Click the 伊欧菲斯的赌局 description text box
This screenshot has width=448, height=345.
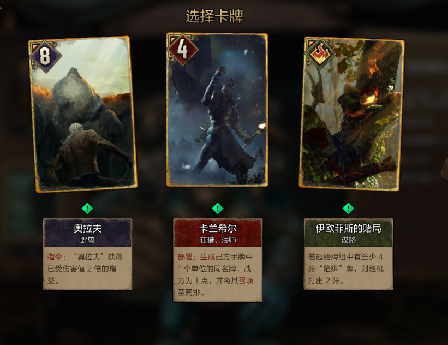(x=348, y=268)
